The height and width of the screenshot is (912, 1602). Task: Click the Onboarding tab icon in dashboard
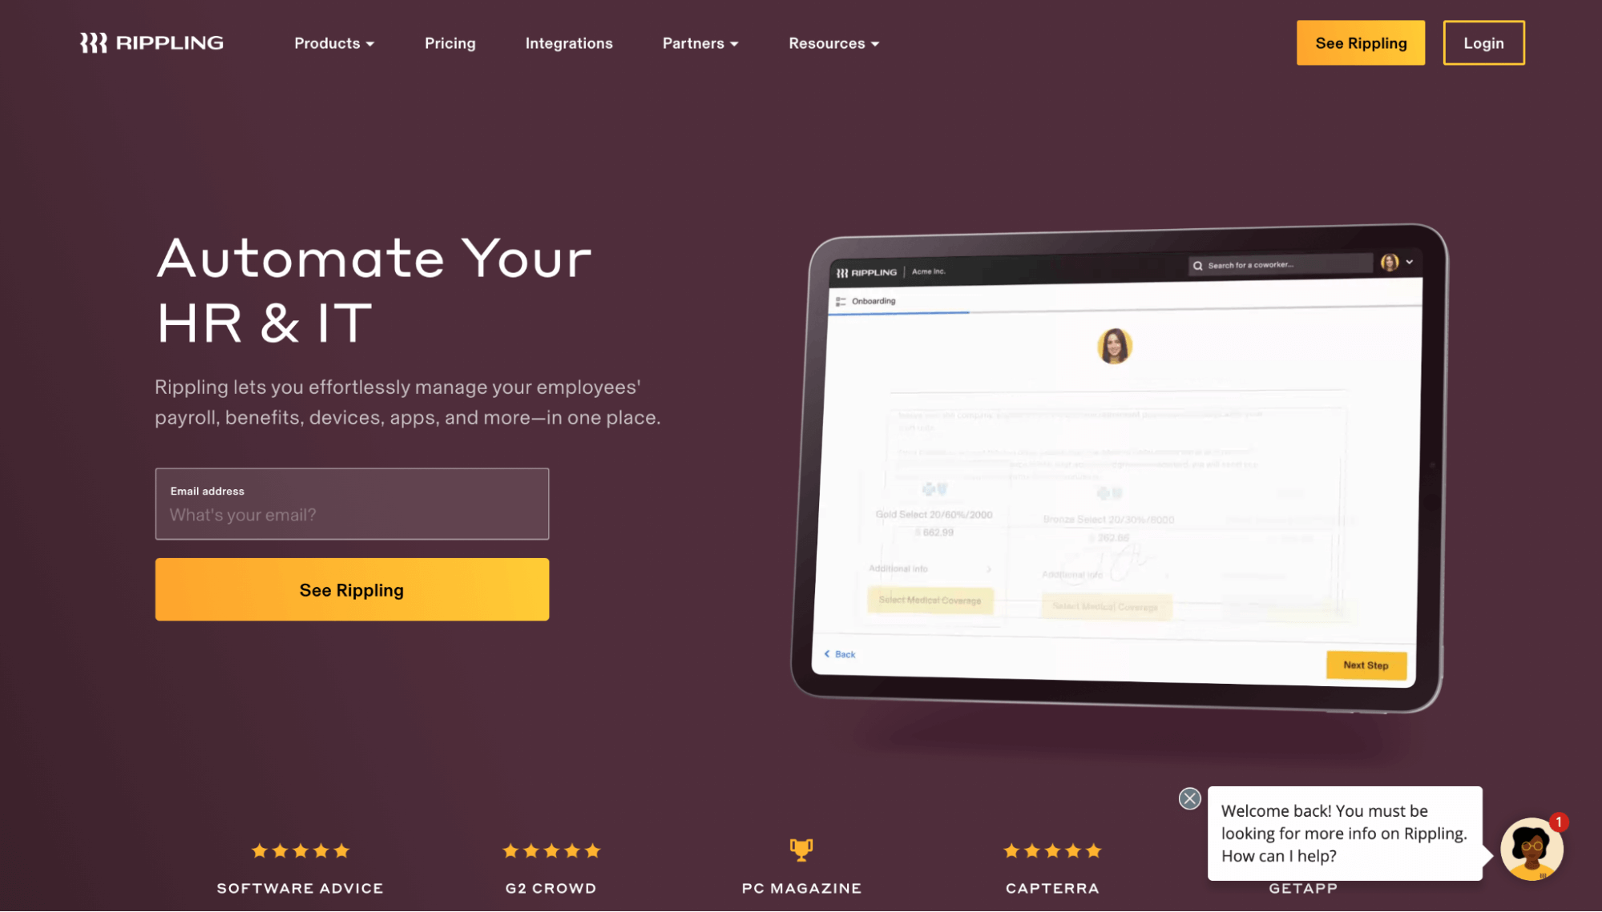coord(841,301)
